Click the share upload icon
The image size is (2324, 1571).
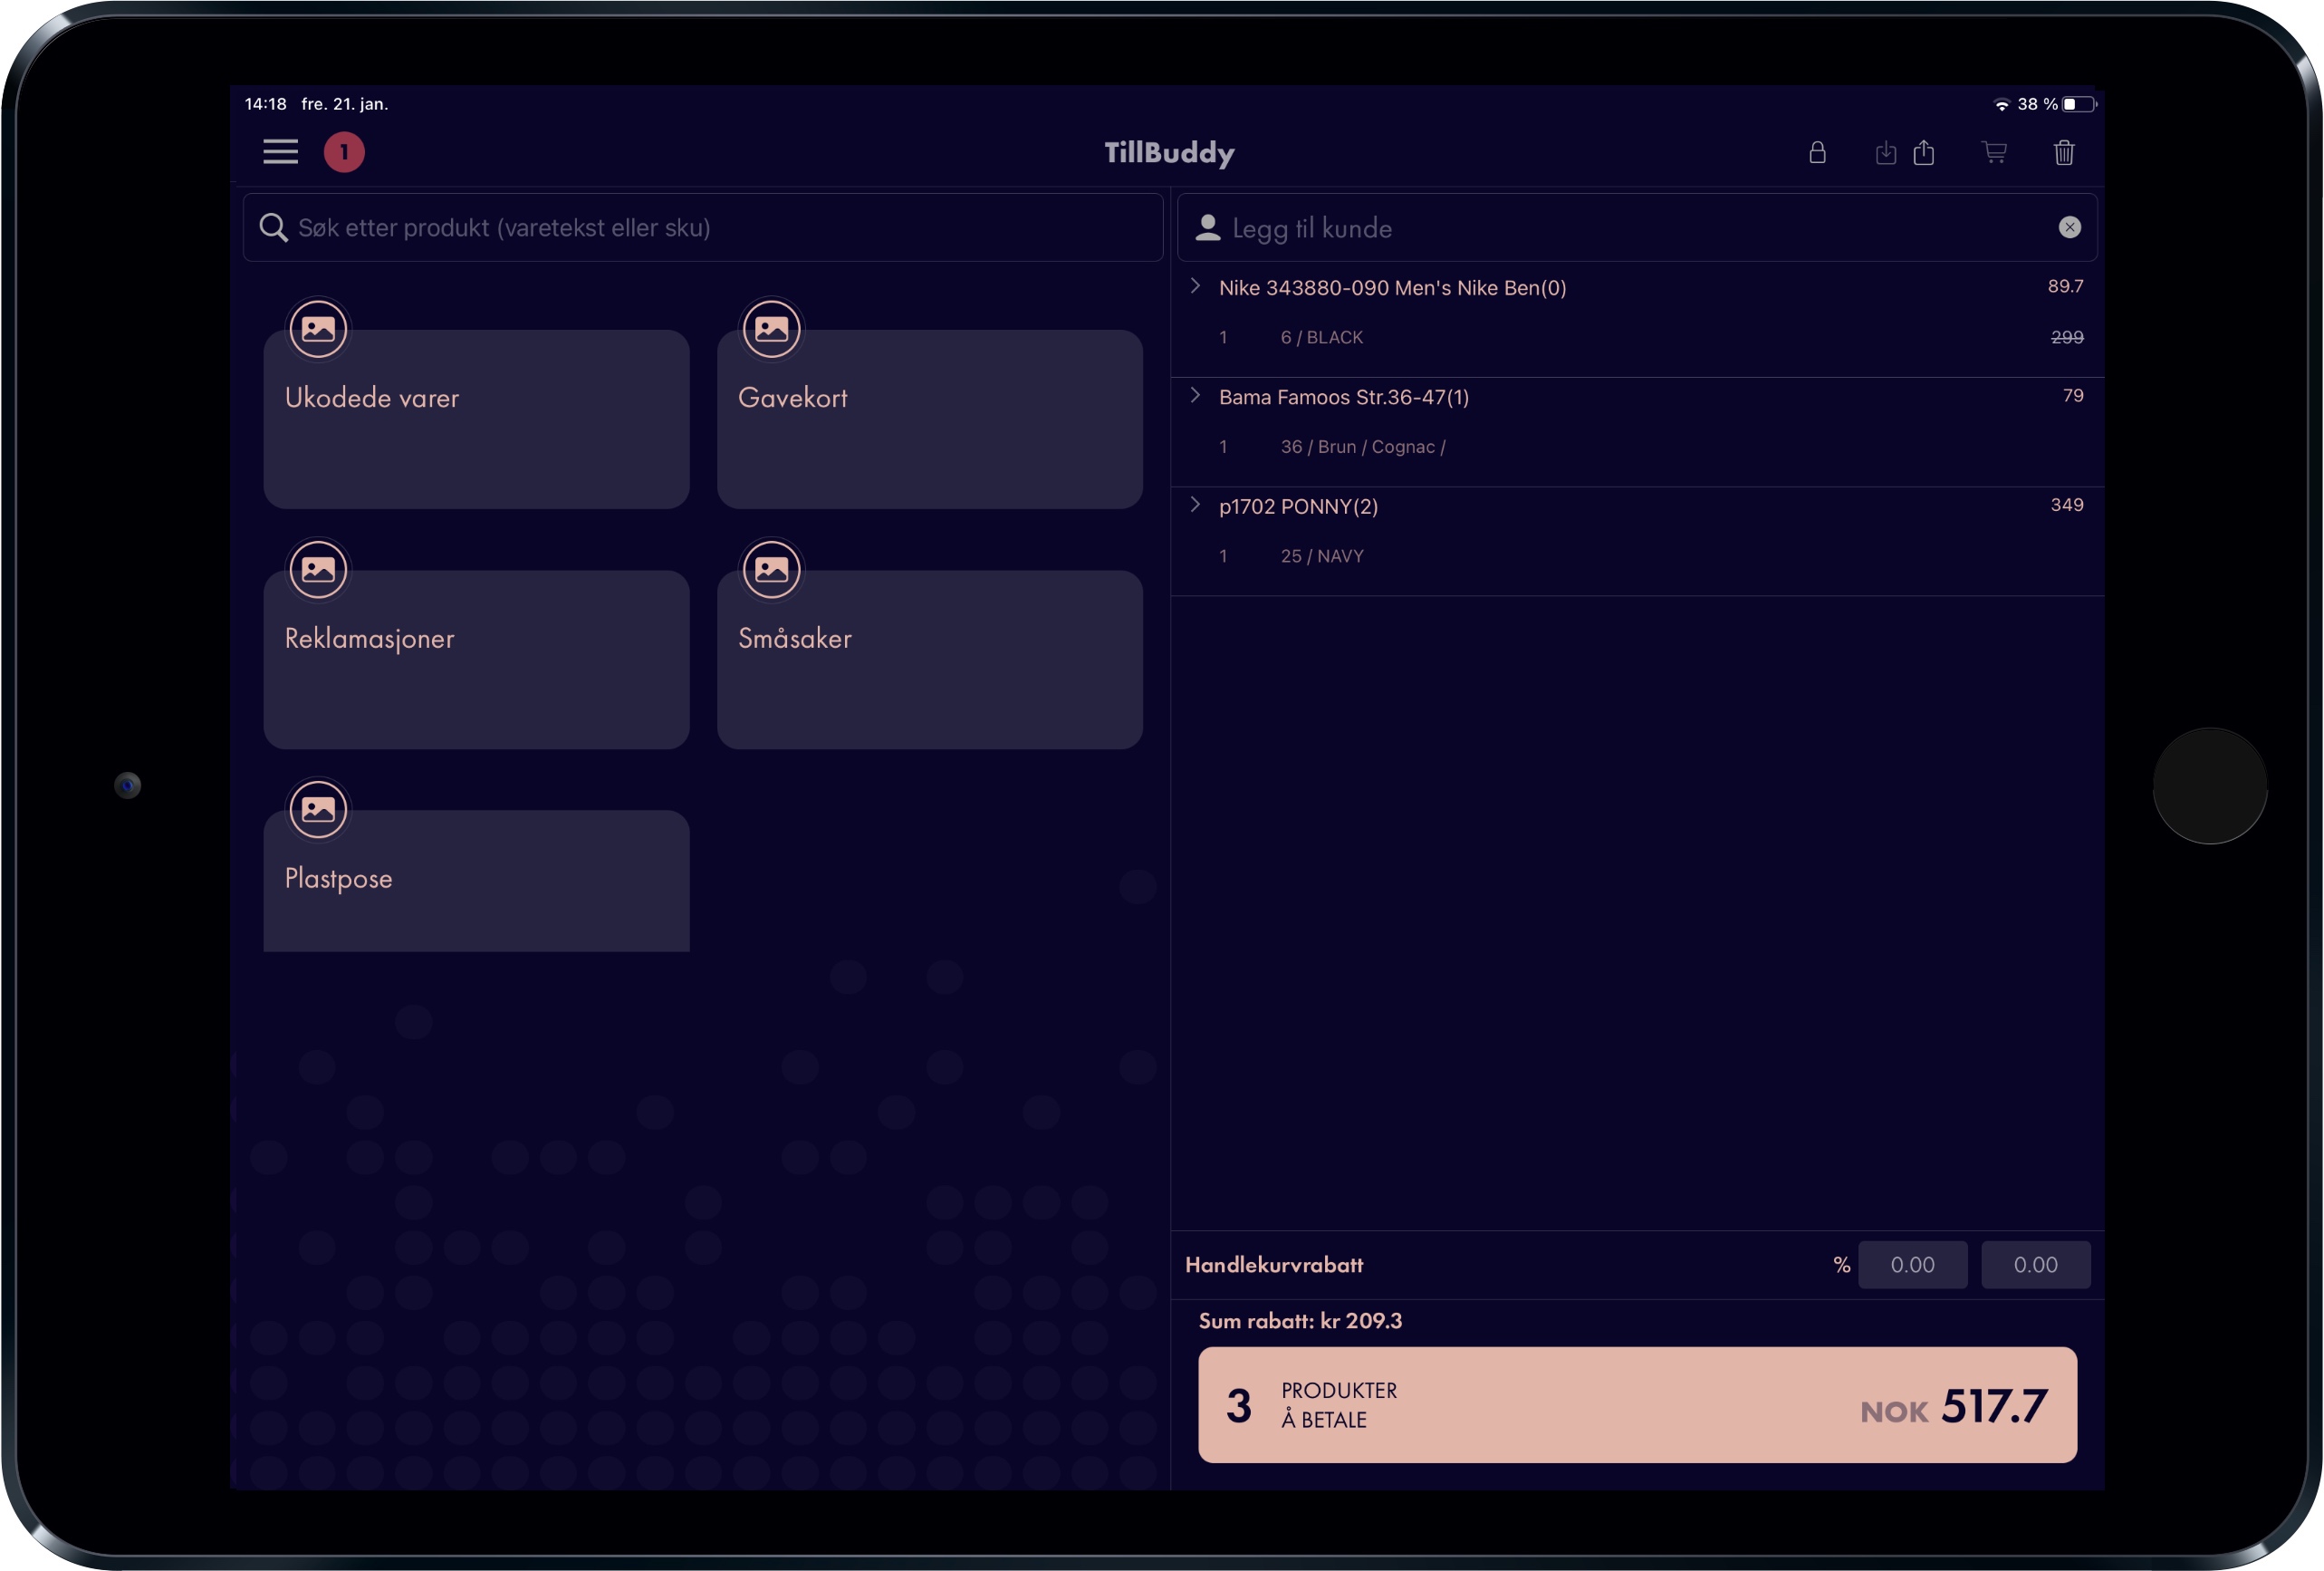pos(1923,152)
